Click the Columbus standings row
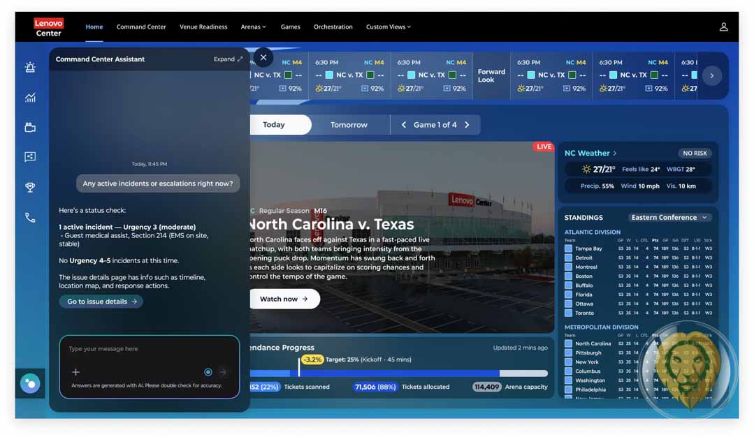This screenshot has width=754, height=437. pyautogui.click(x=638, y=371)
